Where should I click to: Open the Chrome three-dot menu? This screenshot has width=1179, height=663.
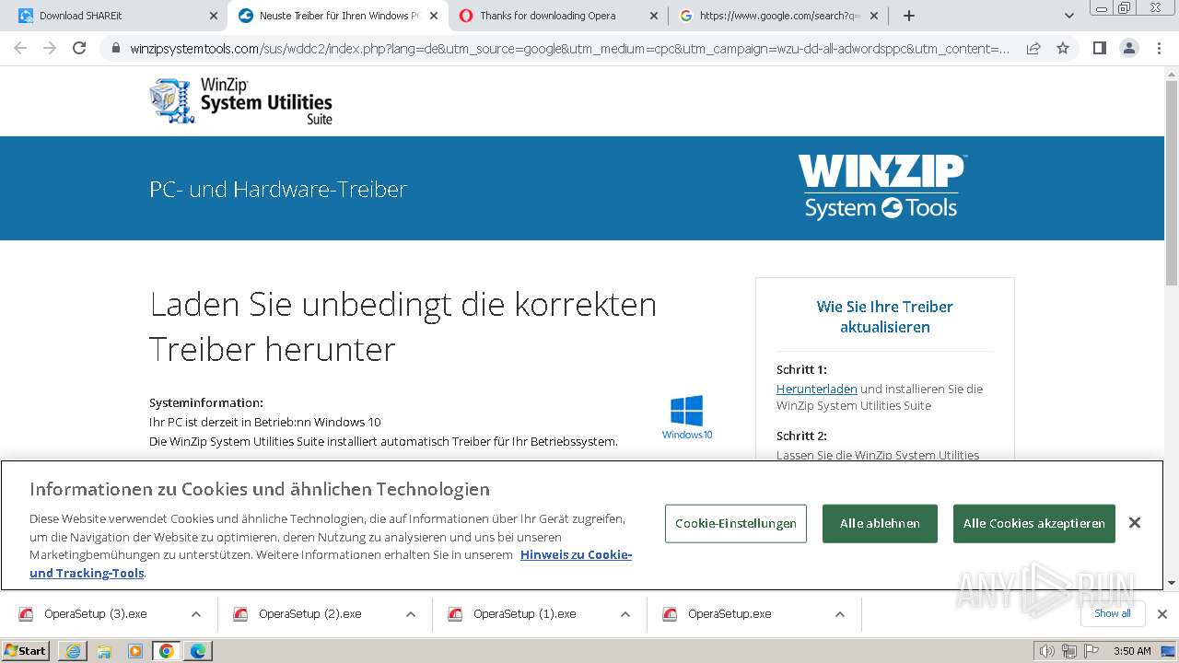pos(1158,48)
